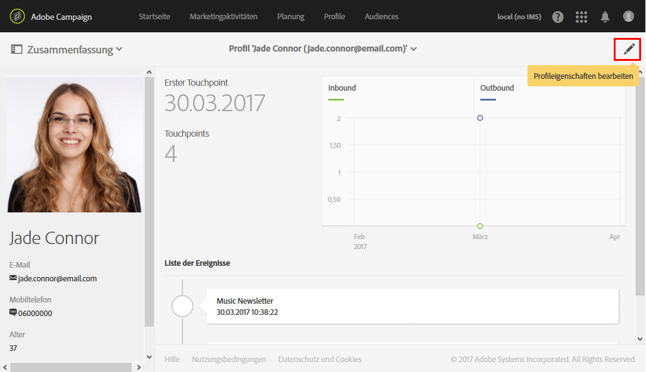
Task: Click Liste der Ereignisse heading
Action: point(197,263)
